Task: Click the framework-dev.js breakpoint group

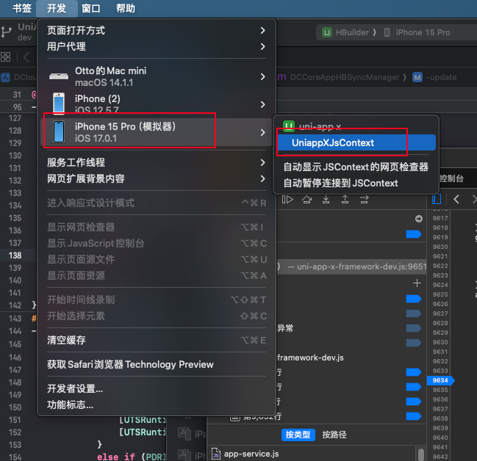Action: 310,357
